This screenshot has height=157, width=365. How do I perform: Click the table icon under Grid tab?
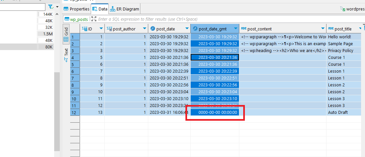coord(66,39)
